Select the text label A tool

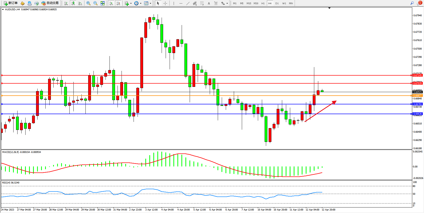pos(209,3)
